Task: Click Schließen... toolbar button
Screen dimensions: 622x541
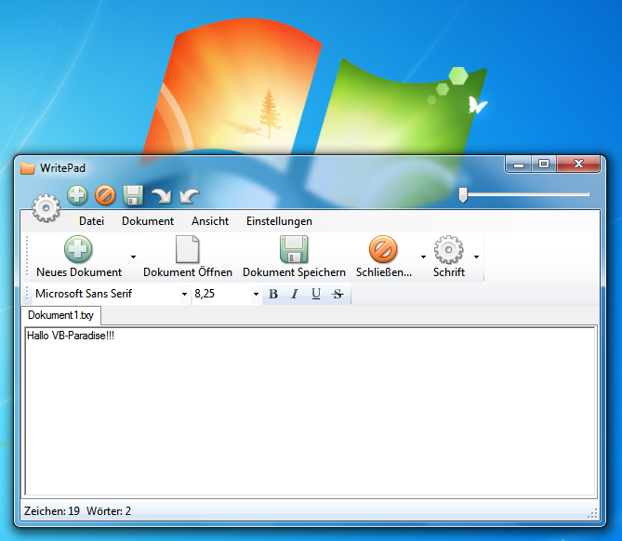Action: tap(384, 257)
